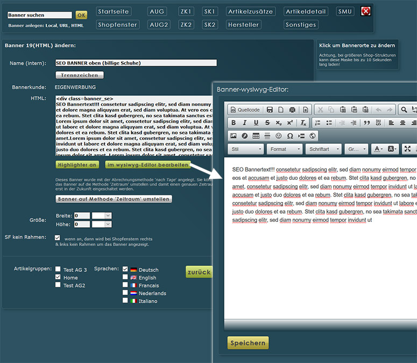The width and height of the screenshot is (417, 363).
Task: Click the Templates icon in editor toolbar
Action: point(306,110)
